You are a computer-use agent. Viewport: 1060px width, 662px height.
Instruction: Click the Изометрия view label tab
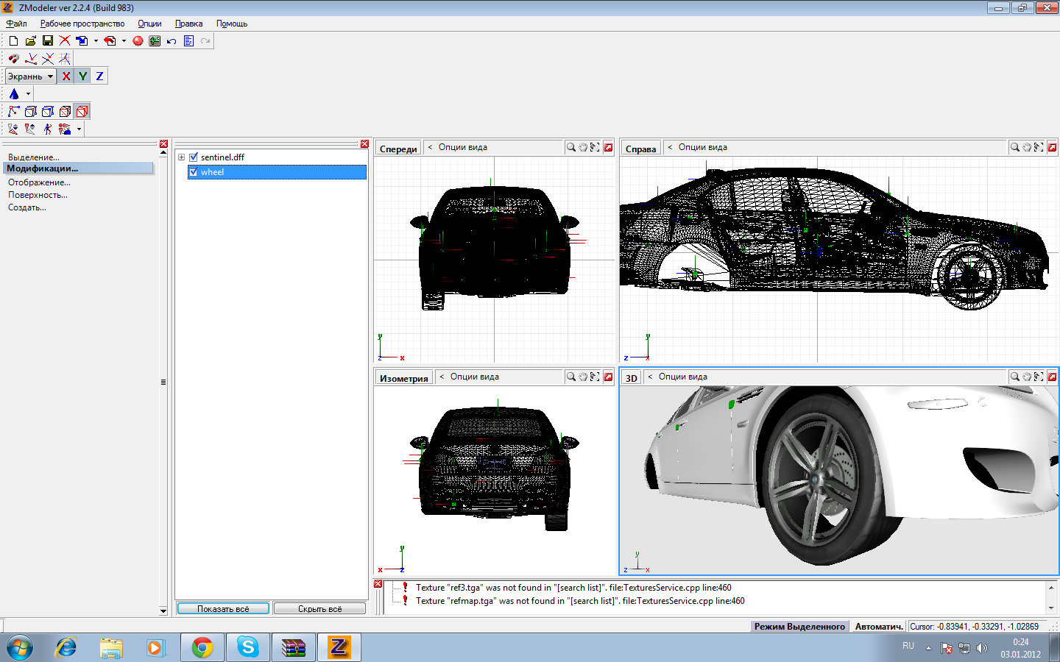[x=403, y=378]
